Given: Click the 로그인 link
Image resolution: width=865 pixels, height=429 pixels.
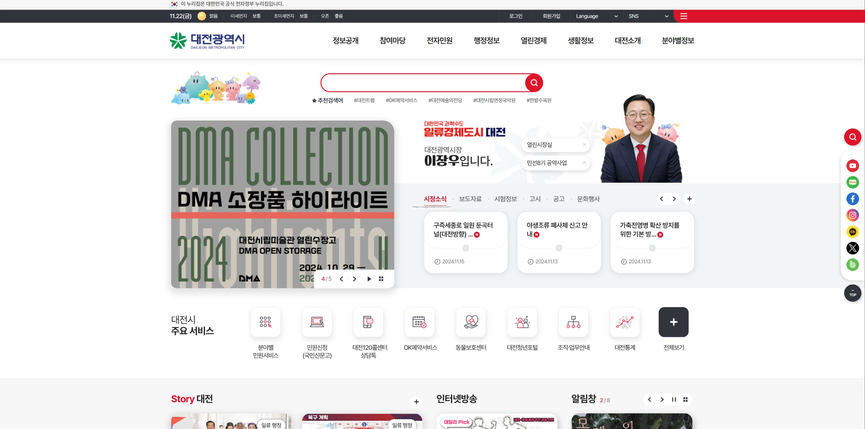Looking at the screenshot, I should click(516, 16).
